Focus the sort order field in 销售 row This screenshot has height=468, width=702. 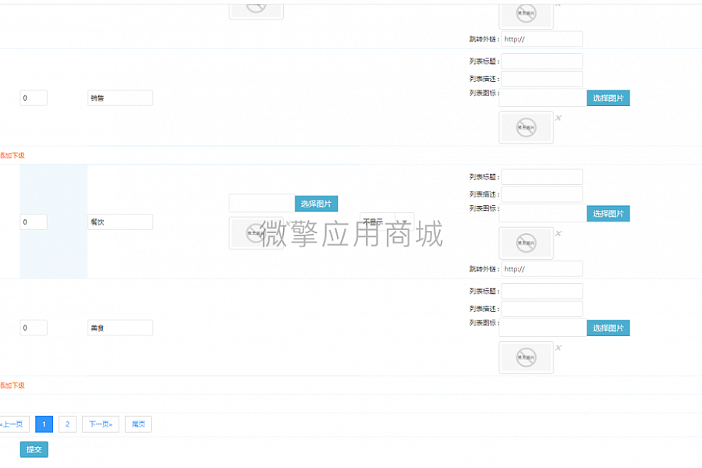(x=34, y=98)
